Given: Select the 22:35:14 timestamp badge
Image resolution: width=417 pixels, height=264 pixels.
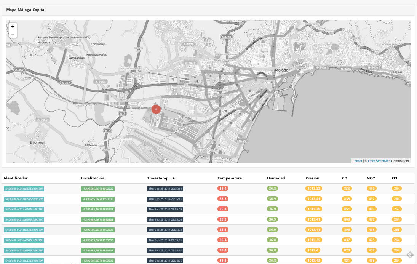Looking at the screenshot, I should pyautogui.click(x=165, y=189).
